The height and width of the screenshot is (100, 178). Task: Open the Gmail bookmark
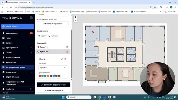10,12
